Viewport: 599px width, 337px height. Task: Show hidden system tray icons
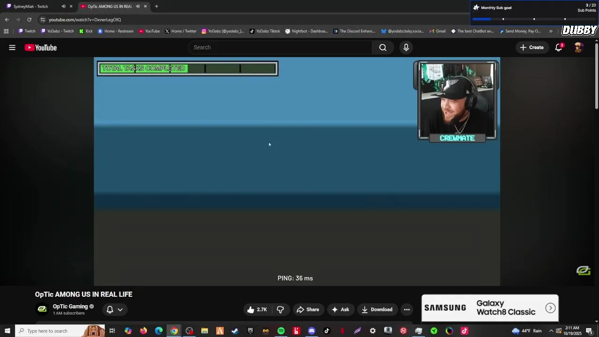(x=551, y=331)
